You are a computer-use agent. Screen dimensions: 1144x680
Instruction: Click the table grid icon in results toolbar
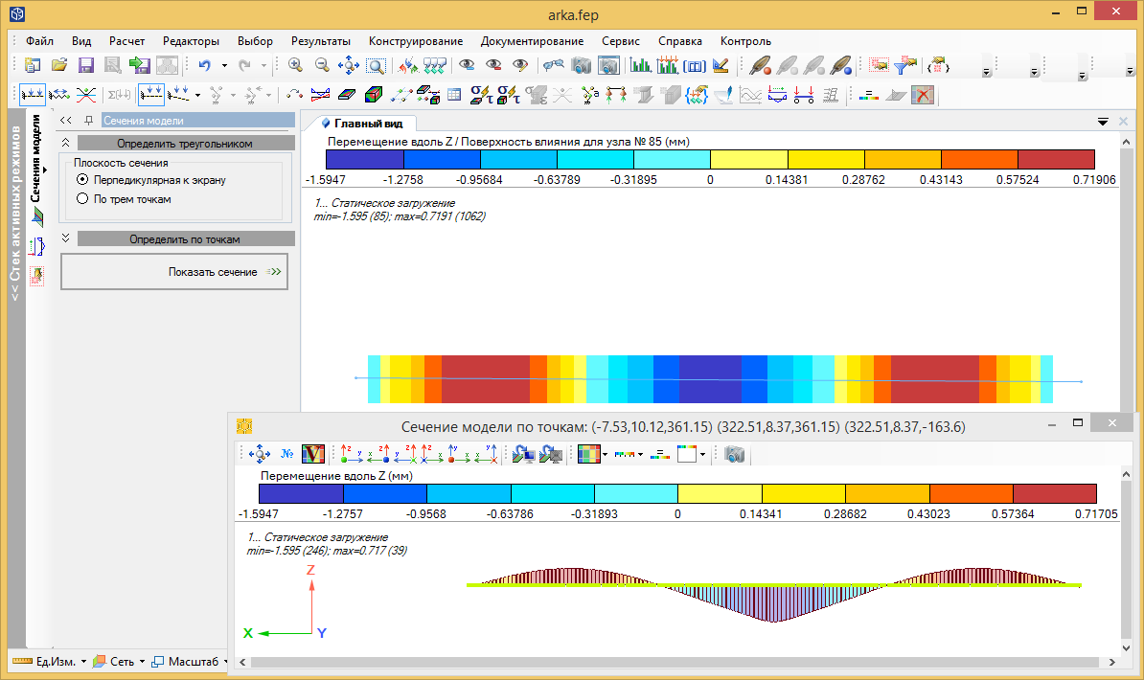(454, 94)
